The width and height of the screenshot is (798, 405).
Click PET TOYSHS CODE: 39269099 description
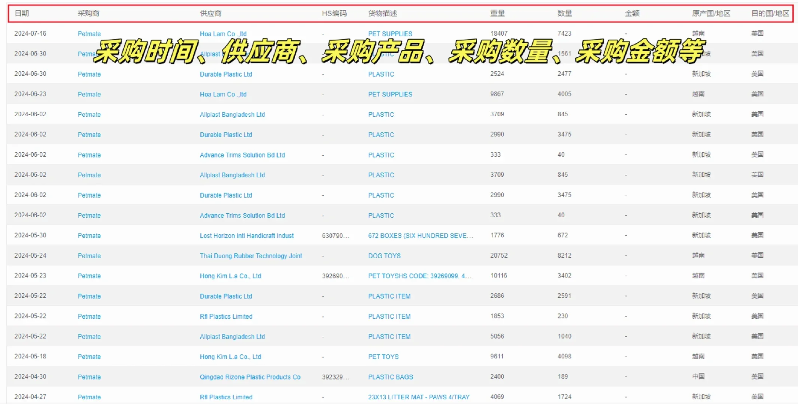pyautogui.click(x=419, y=276)
